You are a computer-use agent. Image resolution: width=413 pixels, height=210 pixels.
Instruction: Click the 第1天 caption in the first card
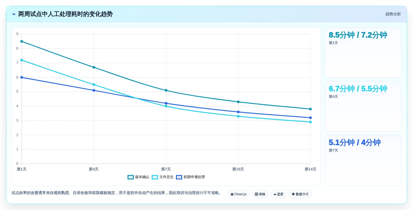point(333,43)
